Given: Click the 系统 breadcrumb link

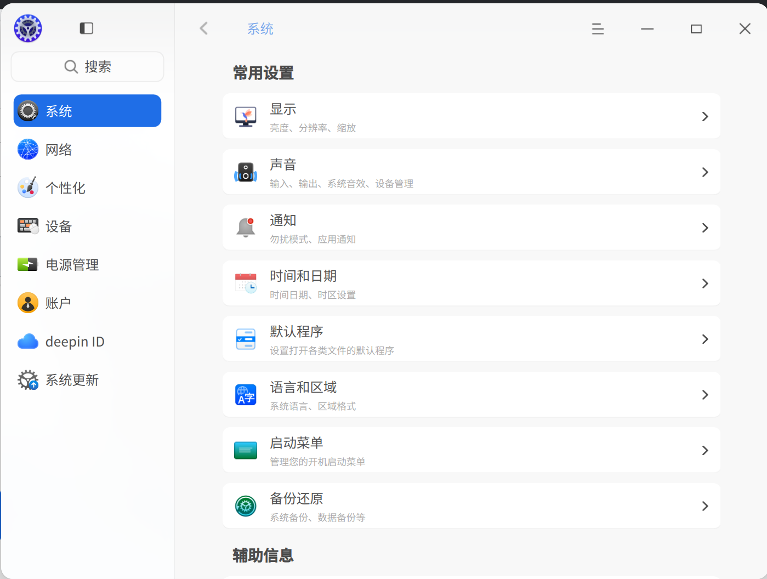Looking at the screenshot, I should 260,29.
